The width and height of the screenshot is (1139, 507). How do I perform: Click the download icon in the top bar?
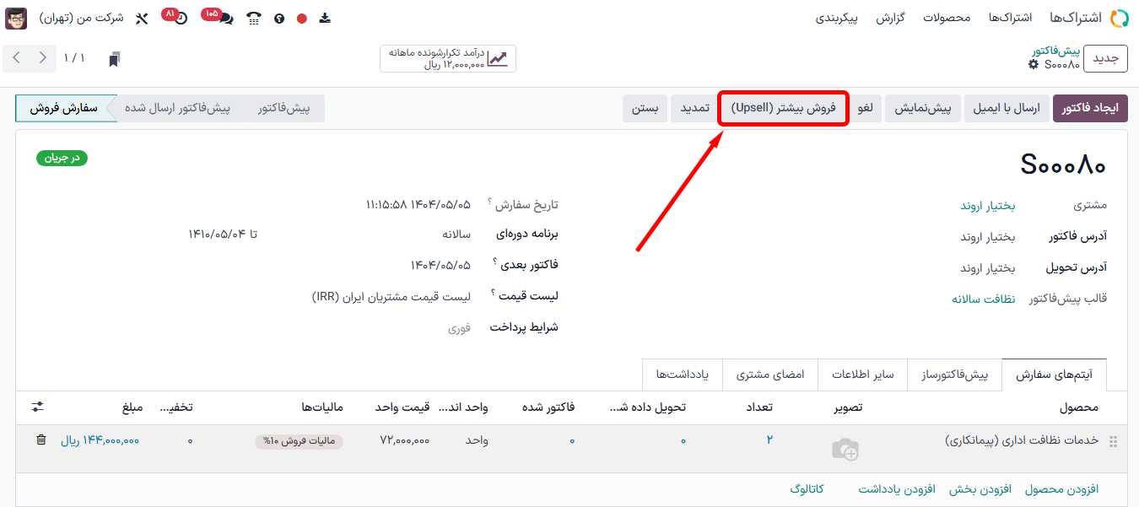click(325, 18)
